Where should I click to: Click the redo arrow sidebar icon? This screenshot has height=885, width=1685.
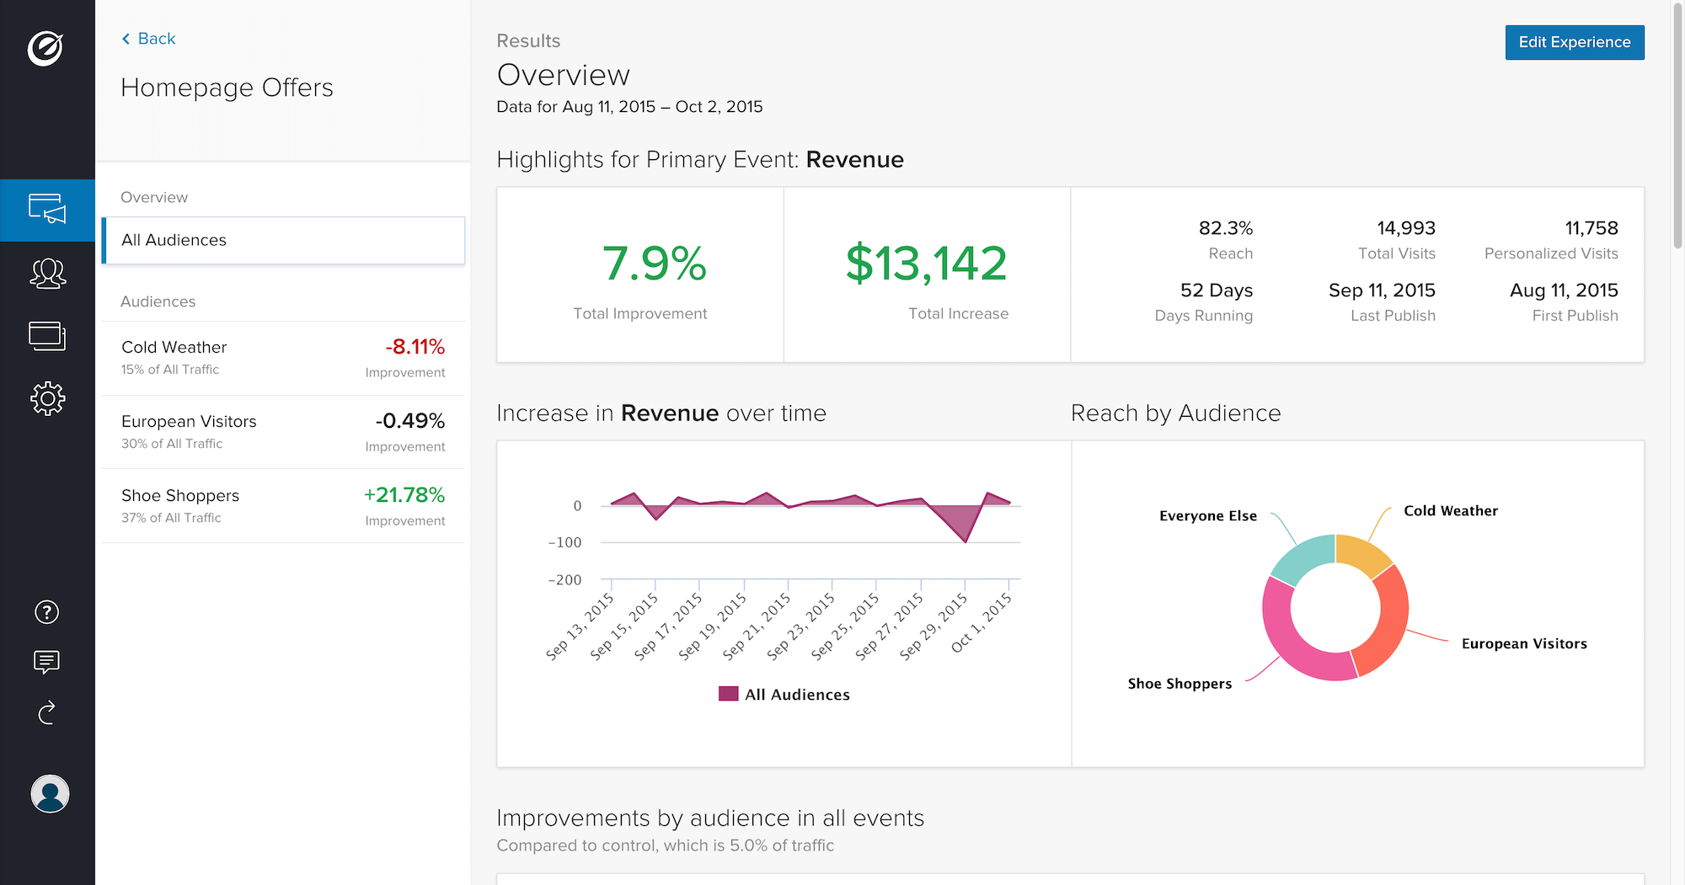point(47,713)
